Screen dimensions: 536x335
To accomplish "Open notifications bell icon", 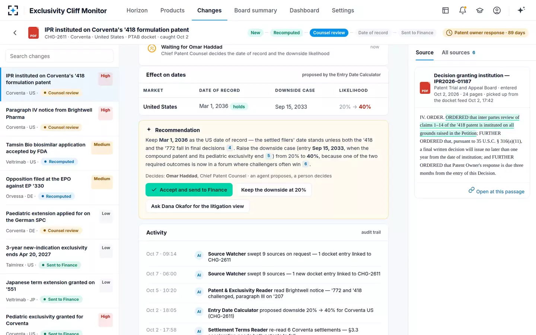I will (463, 10).
